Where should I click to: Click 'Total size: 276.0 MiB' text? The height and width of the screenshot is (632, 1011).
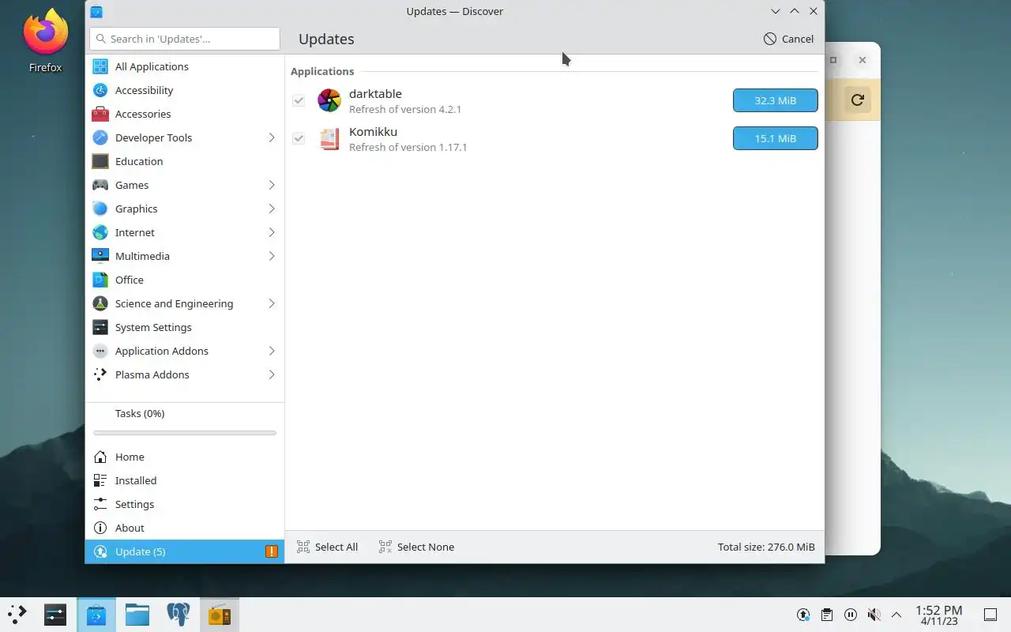coord(766,547)
